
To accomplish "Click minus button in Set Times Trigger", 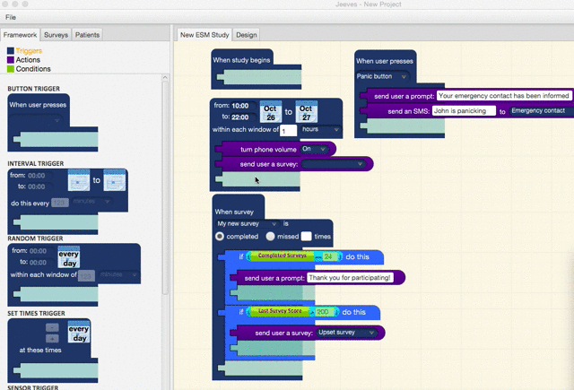I will [52, 327].
